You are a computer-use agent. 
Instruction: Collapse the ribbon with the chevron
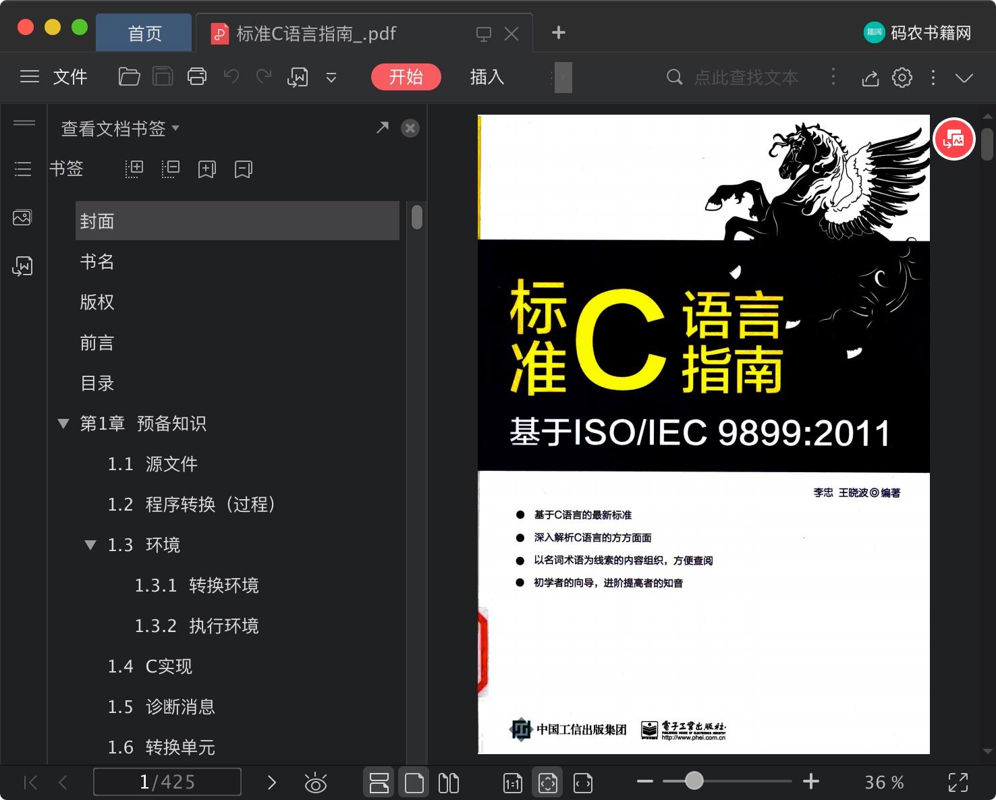[x=964, y=78]
